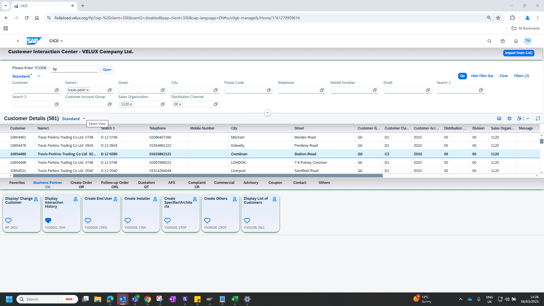This screenshot has width=544, height=306.
Task: Switch to the Others tab
Action: click(x=324, y=183)
